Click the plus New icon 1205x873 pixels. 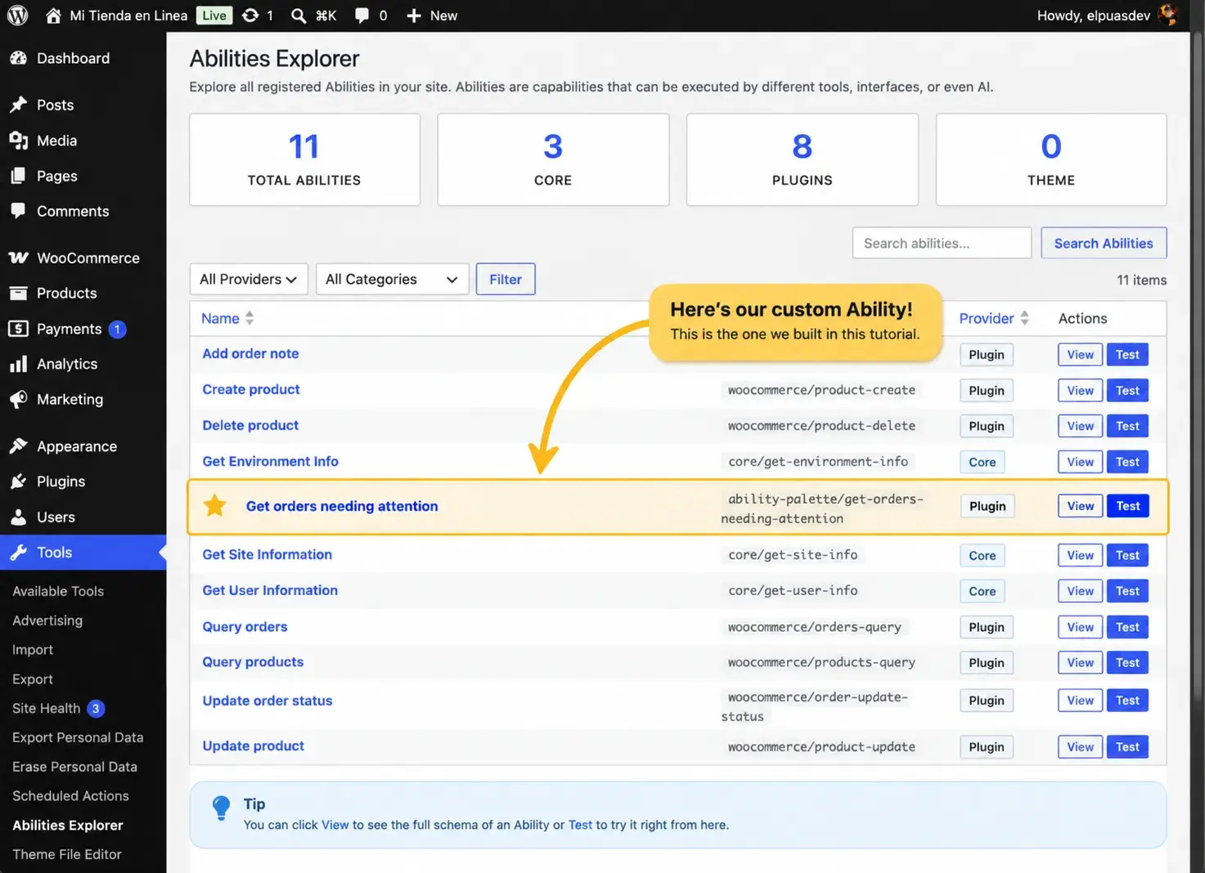click(414, 16)
